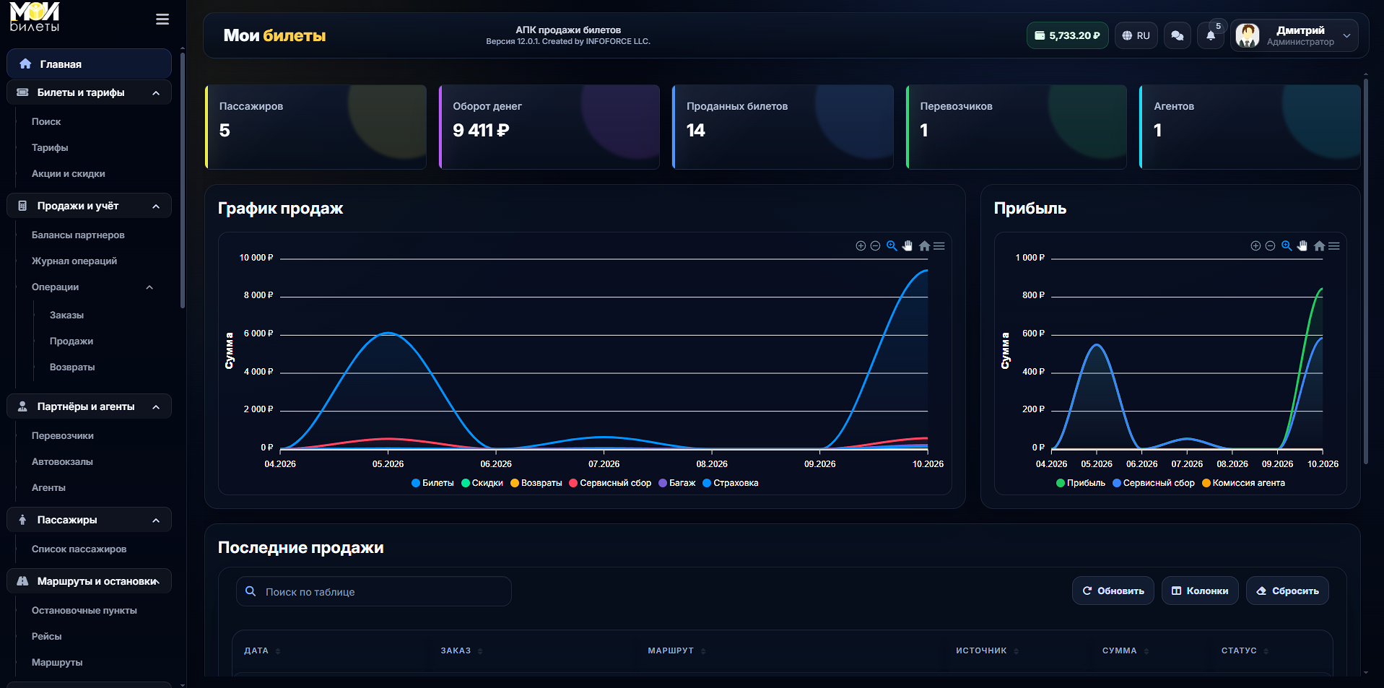
Task: Click zoom in icon on Прибыль chart
Action: 1255,246
